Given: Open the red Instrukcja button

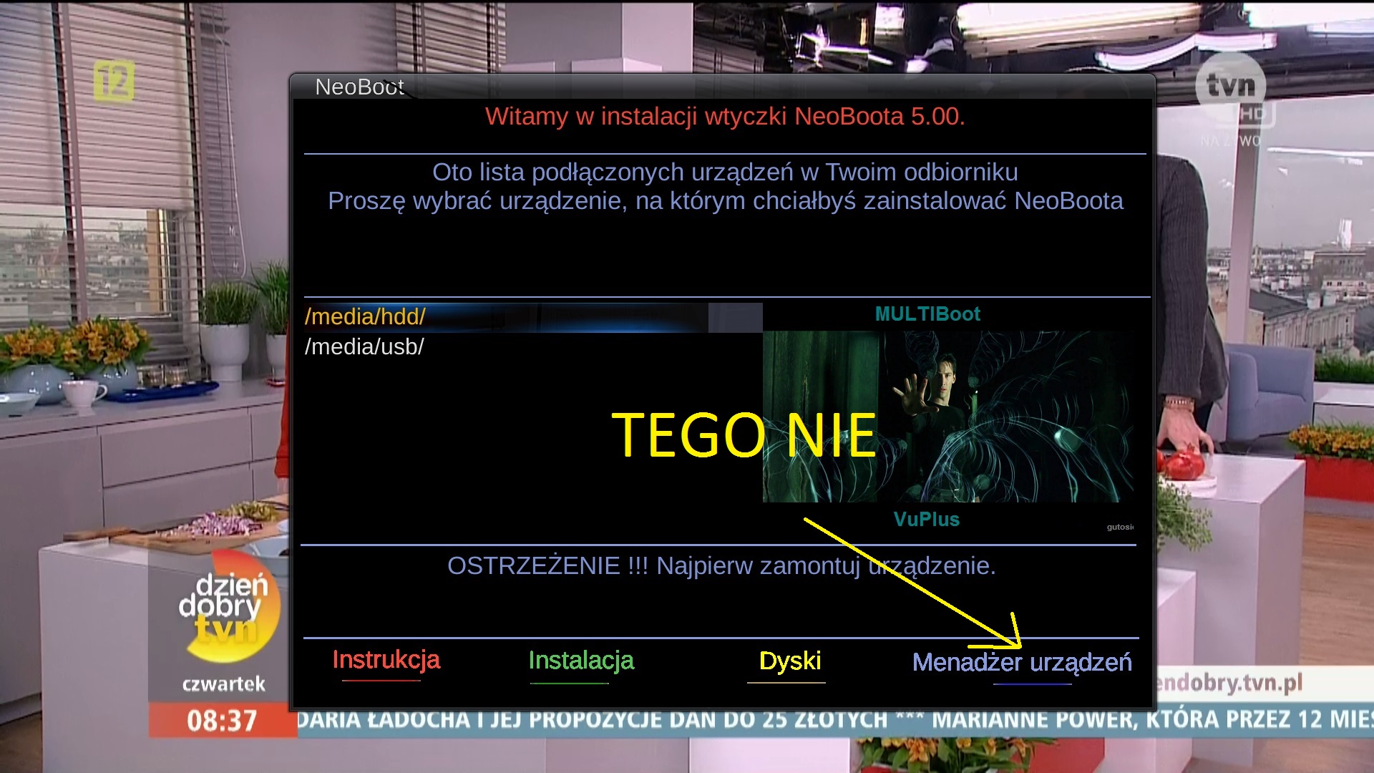Looking at the screenshot, I should (x=386, y=660).
